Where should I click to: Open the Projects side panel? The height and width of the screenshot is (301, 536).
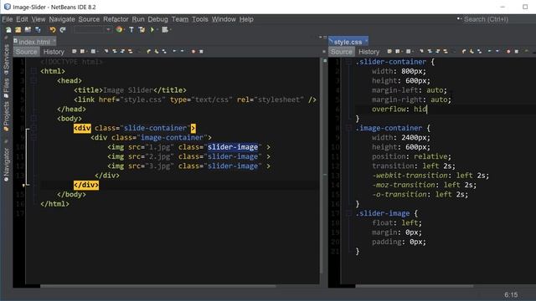(x=6, y=116)
